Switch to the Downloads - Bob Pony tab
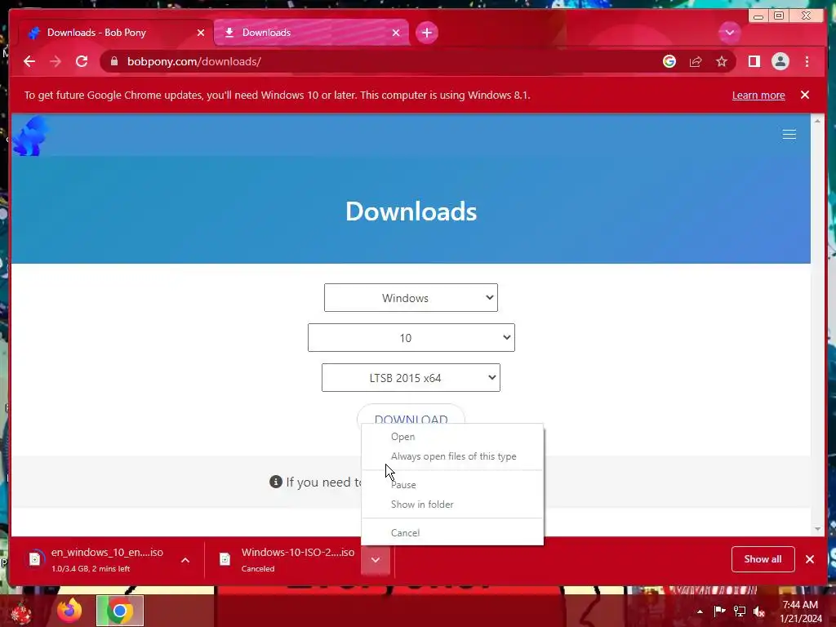 click(116, 33)
